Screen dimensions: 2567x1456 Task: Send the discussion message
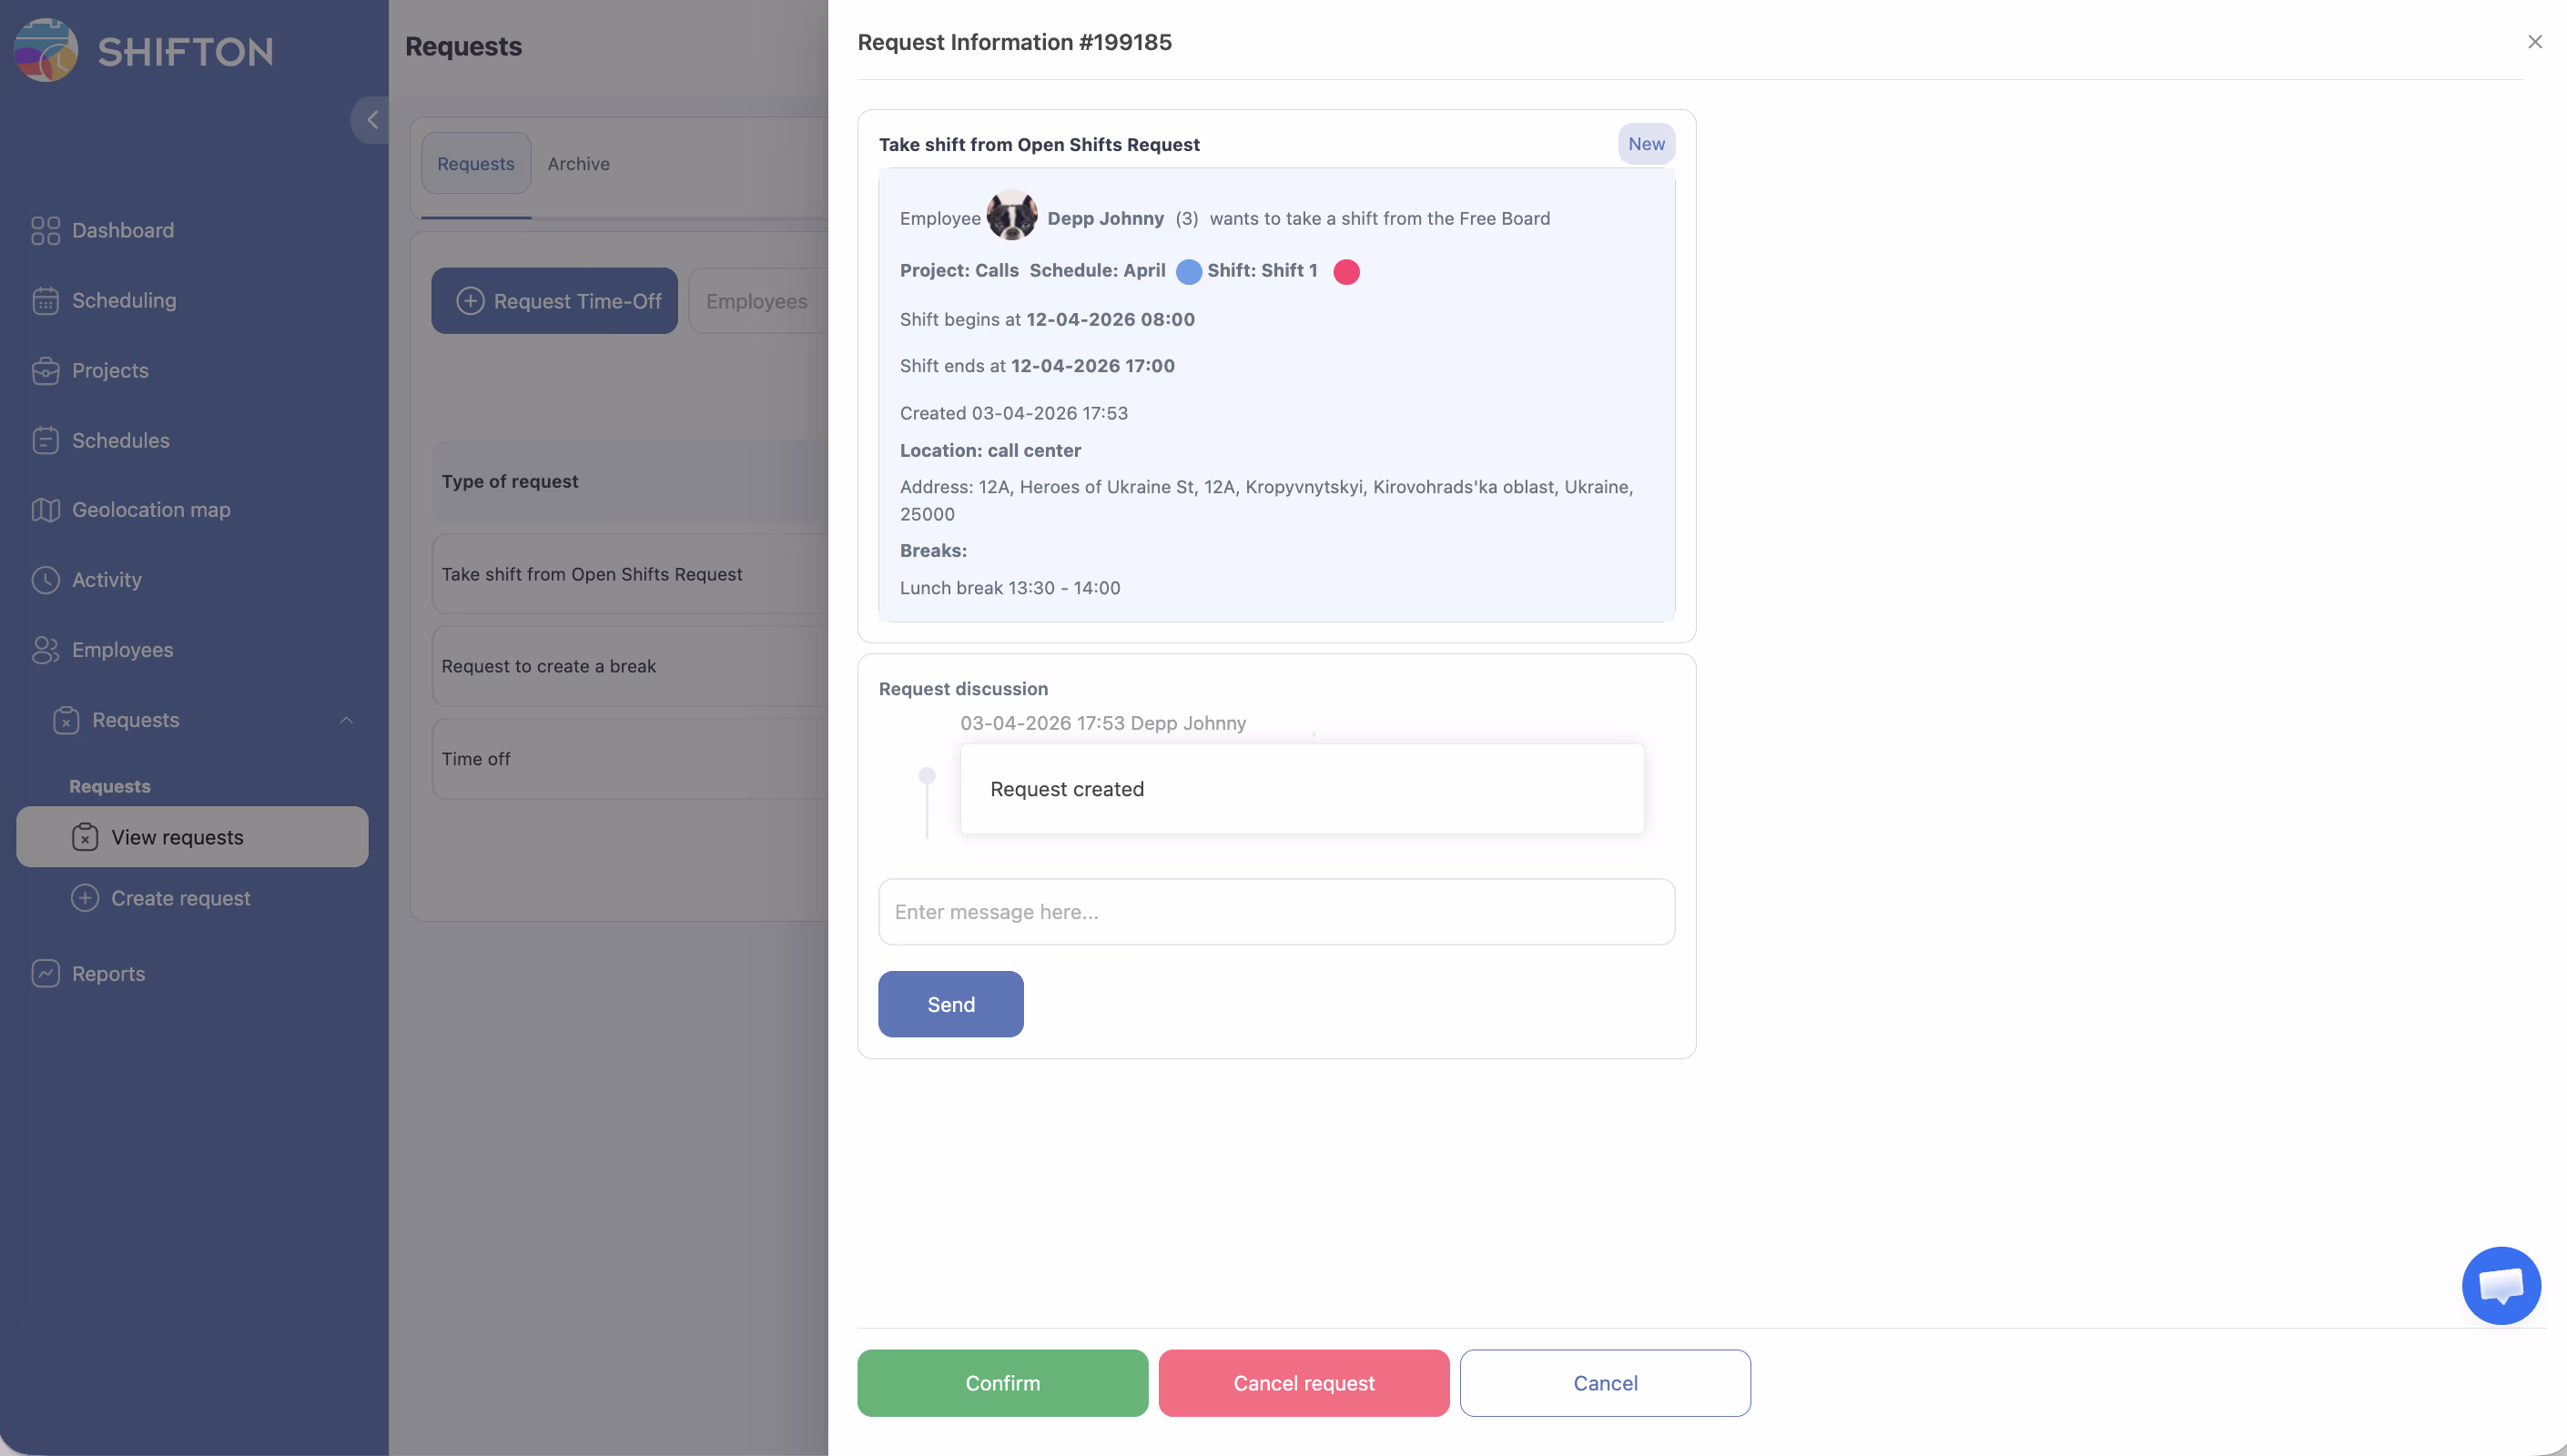[950, 1004]
